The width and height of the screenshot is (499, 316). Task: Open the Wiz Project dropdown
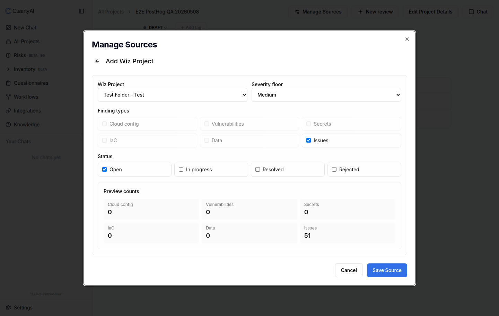pyautogui.click(x=173, y=95)
